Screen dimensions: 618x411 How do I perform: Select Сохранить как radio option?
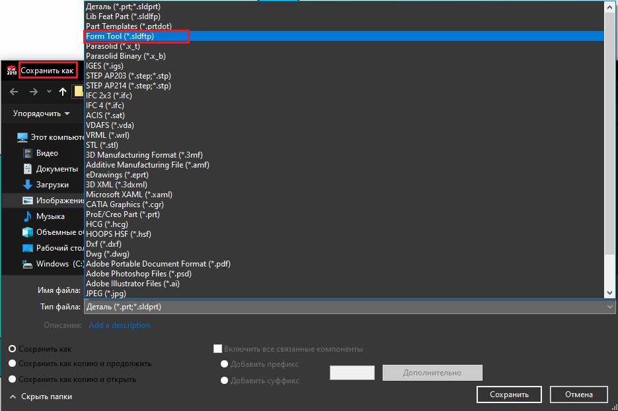12,349
